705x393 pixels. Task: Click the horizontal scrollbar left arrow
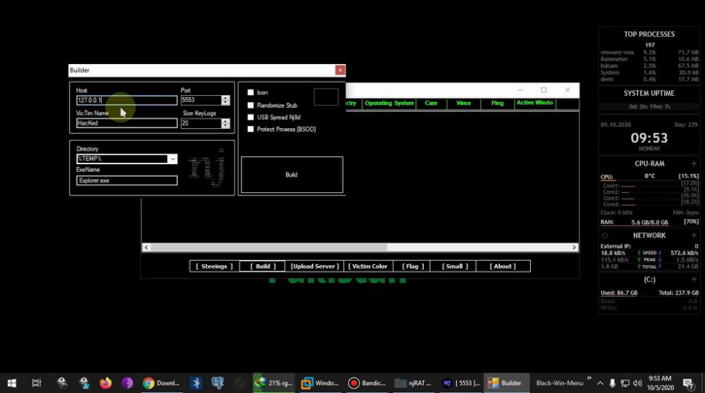click(x=146, y=247)
